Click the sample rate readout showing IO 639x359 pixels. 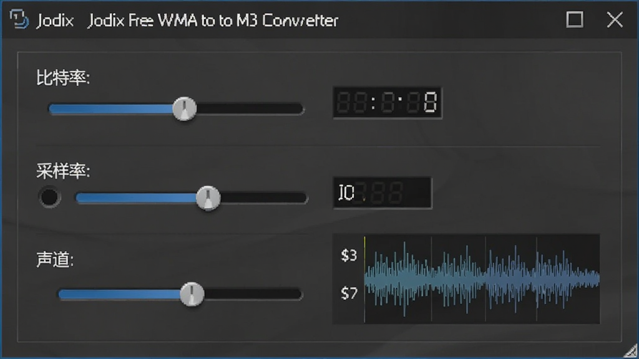coord(383,193)
